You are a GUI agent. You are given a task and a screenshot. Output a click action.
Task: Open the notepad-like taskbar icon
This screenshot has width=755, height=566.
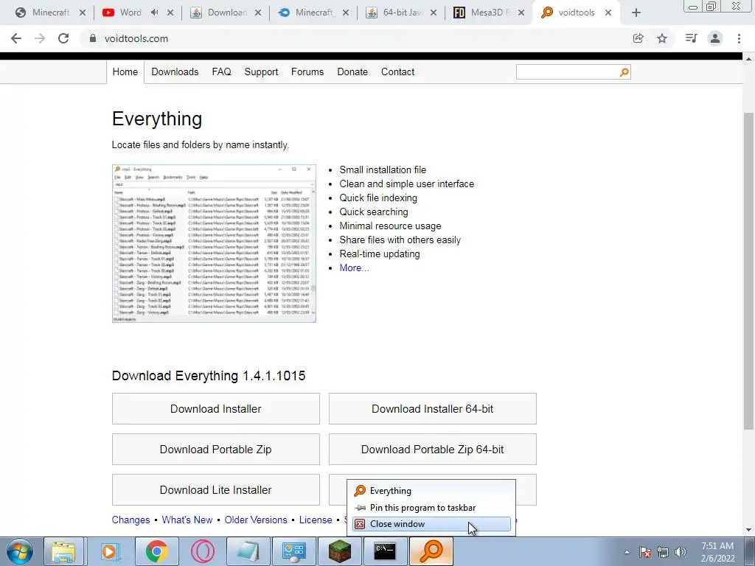(x=248, y=551)
